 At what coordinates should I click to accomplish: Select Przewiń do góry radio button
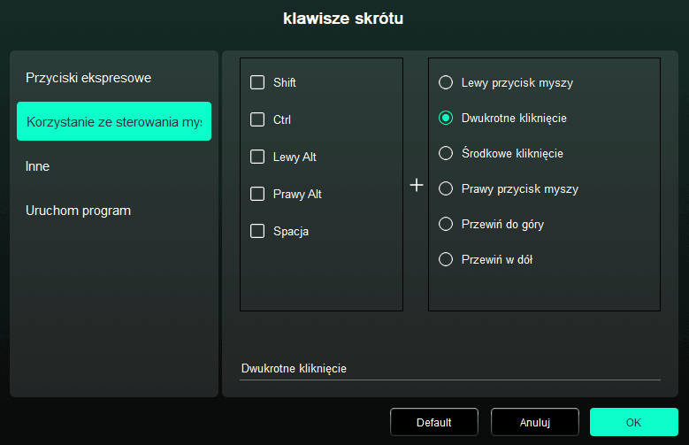point(447,224)
